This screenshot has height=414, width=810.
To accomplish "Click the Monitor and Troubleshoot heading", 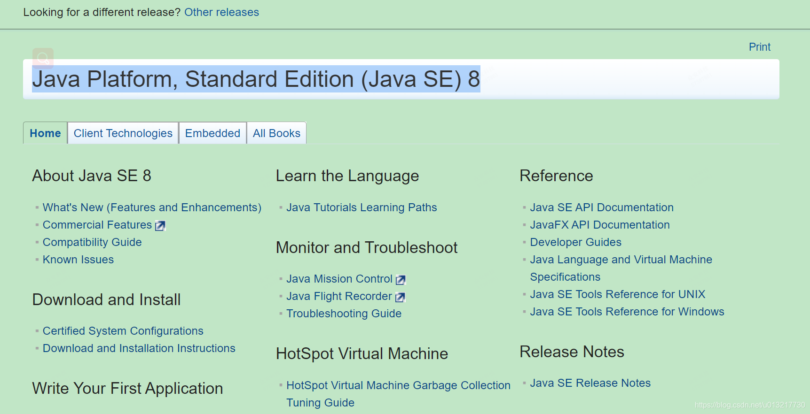I will tap(367, 247).
